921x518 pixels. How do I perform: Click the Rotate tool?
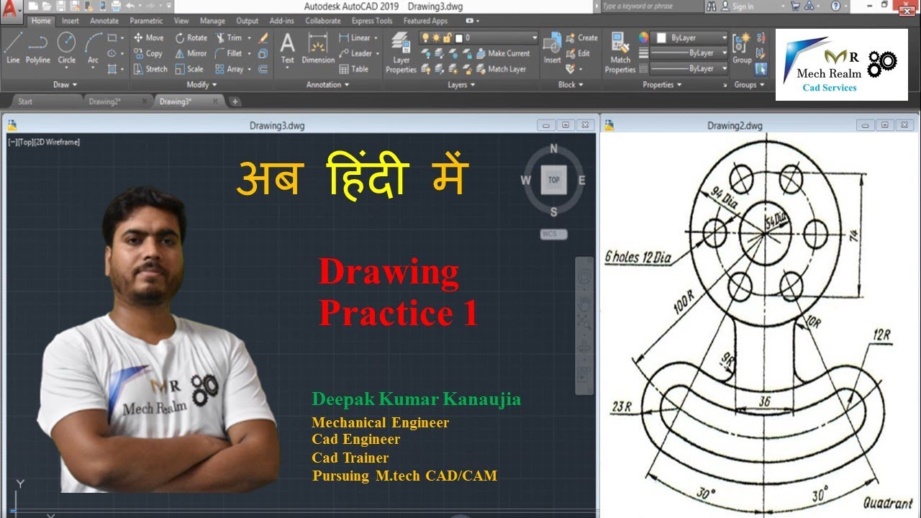point(191,37)
